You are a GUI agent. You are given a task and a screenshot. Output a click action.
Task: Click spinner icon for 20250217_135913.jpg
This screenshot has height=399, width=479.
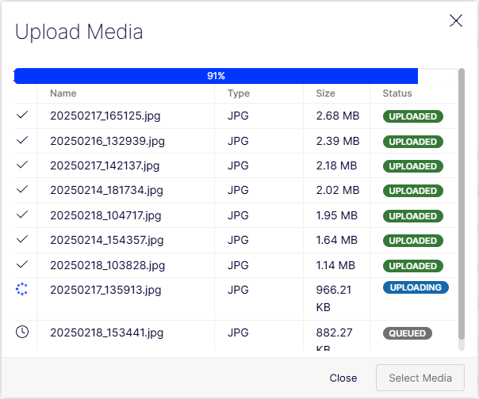pos(21,289)
